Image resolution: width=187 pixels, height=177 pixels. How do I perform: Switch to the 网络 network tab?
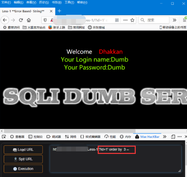click(x=71, y=137)
